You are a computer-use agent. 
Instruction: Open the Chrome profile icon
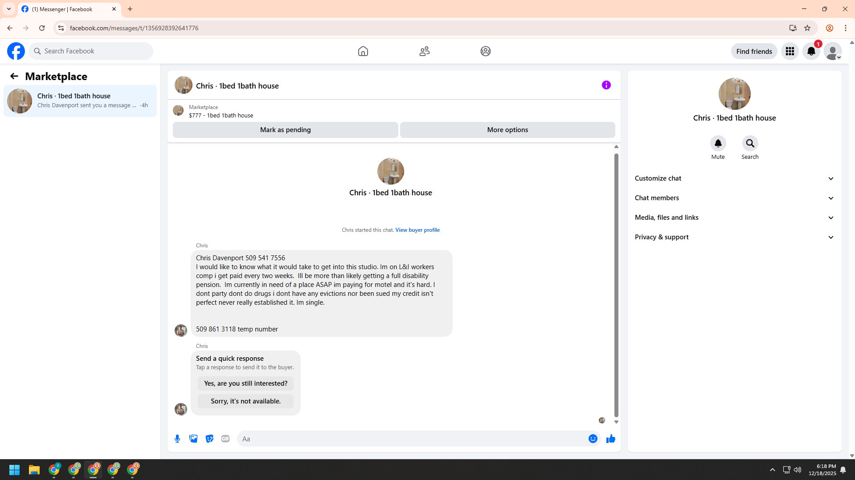pos(829,28)
